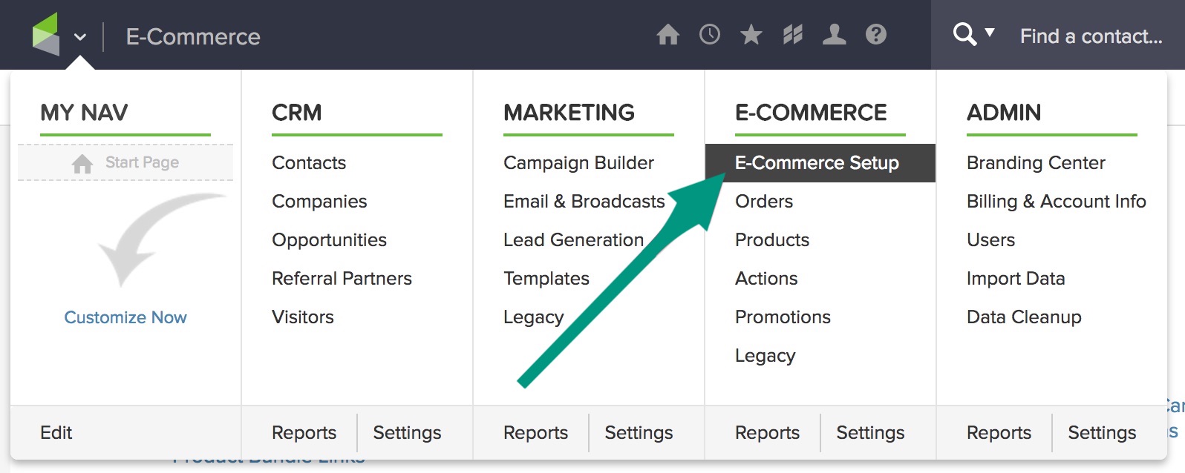Open Orders in E-Commerce menu

pos(764,201)
